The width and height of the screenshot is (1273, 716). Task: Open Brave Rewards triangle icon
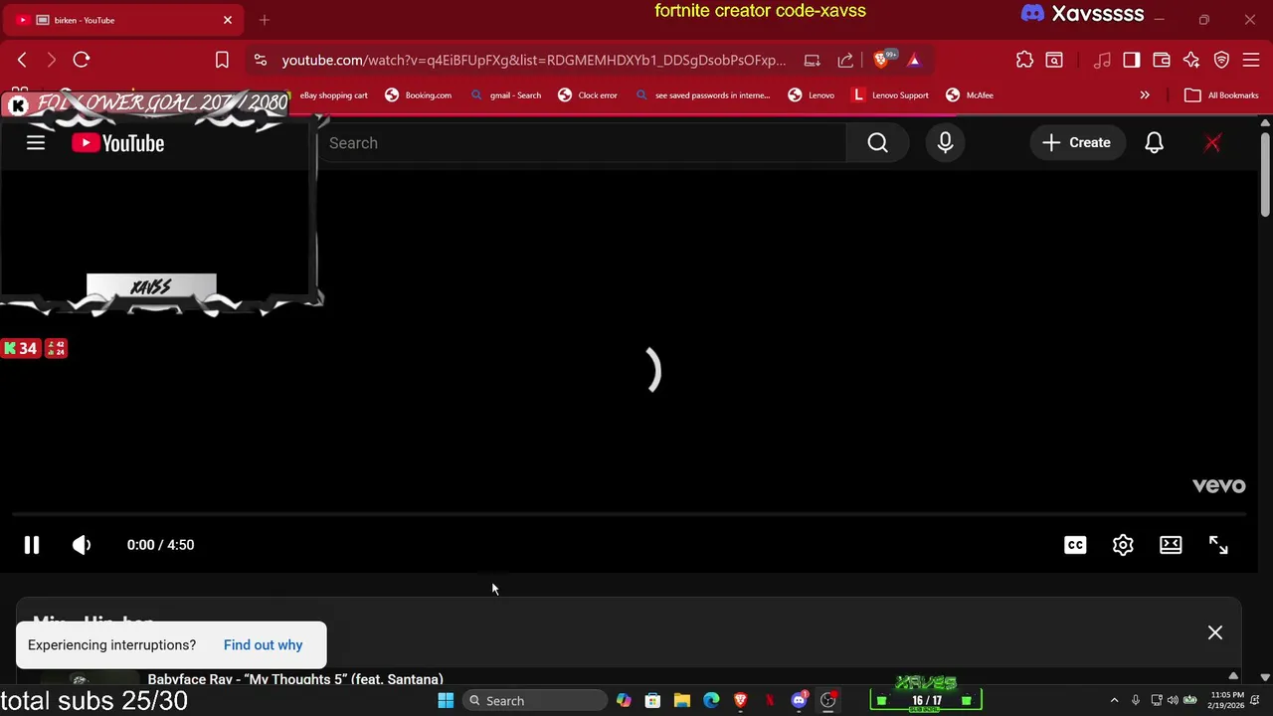pyautogui.click(x=914, y=60)
